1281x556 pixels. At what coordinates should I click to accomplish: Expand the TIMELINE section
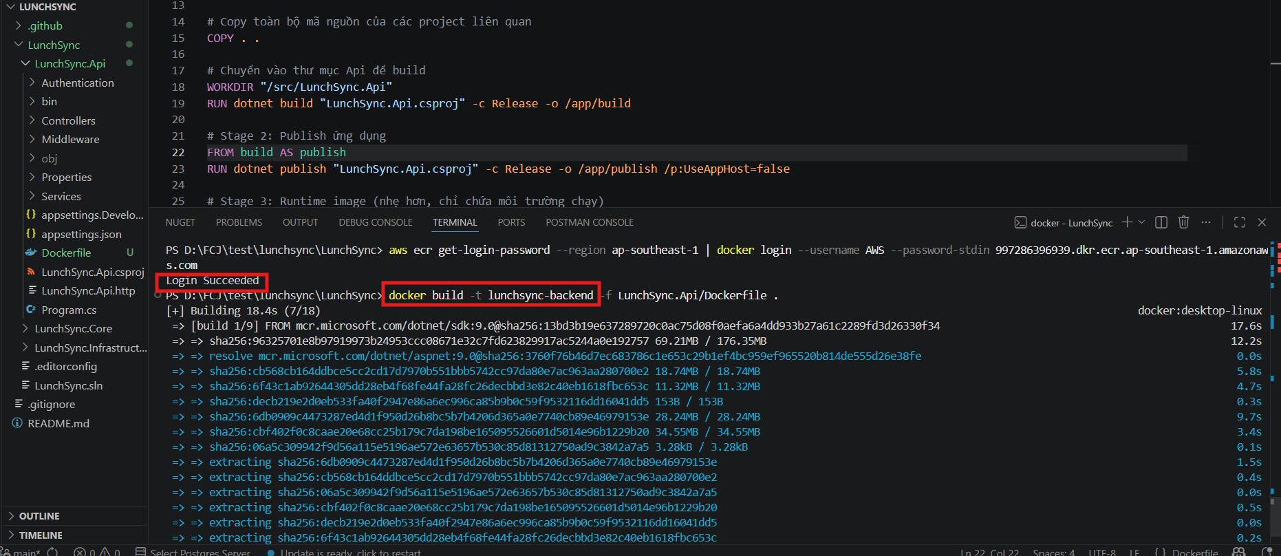(x=41, y=535)
